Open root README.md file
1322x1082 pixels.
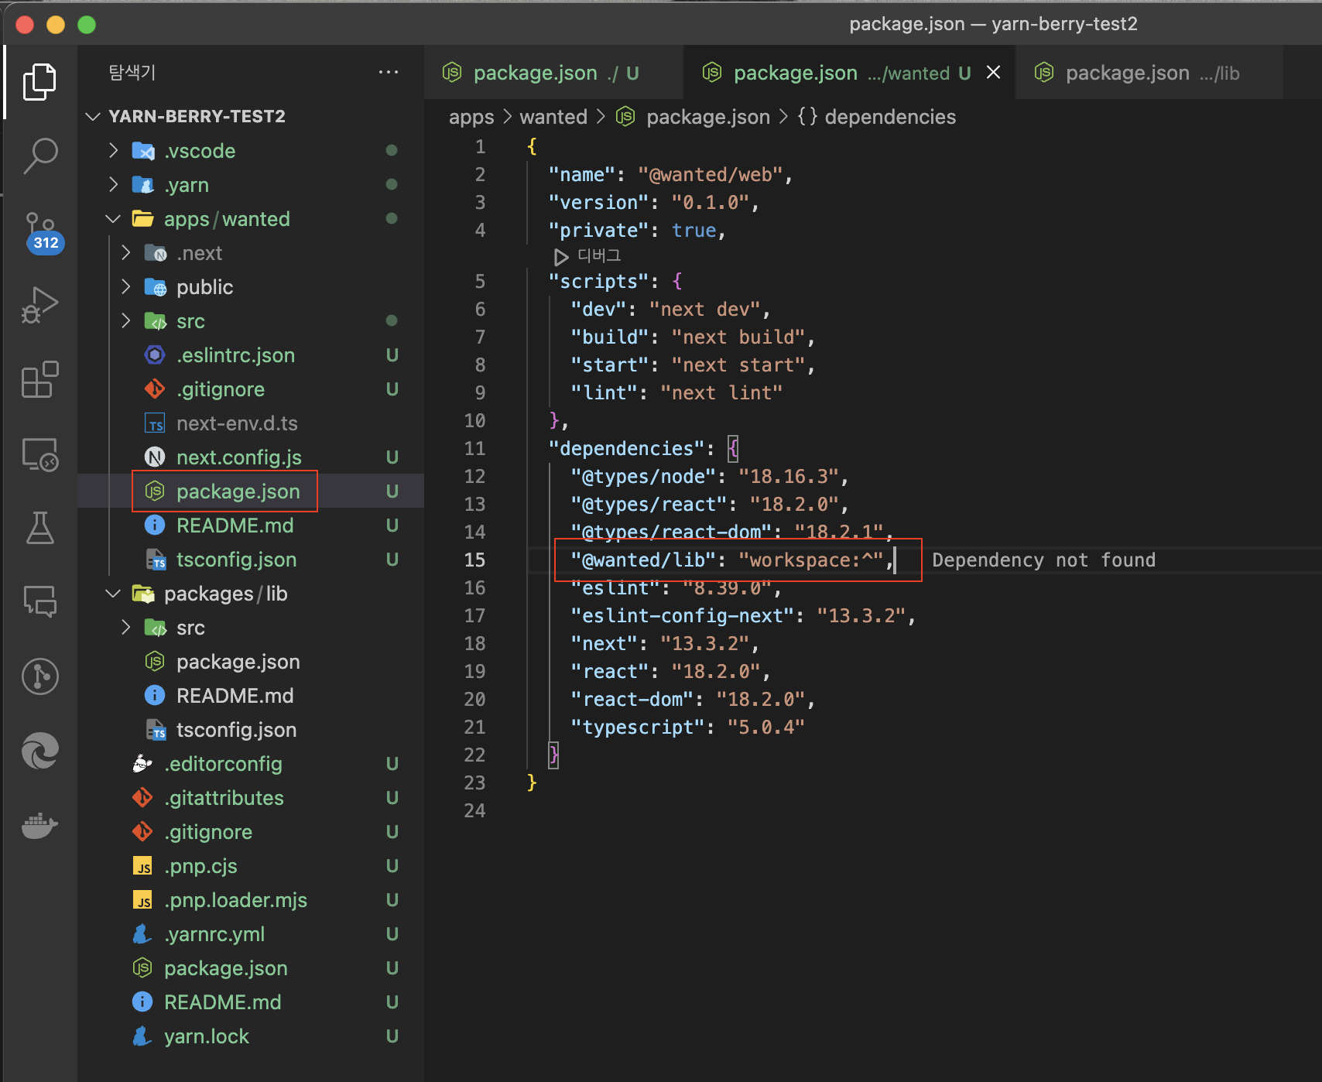tap(251, 1002)
